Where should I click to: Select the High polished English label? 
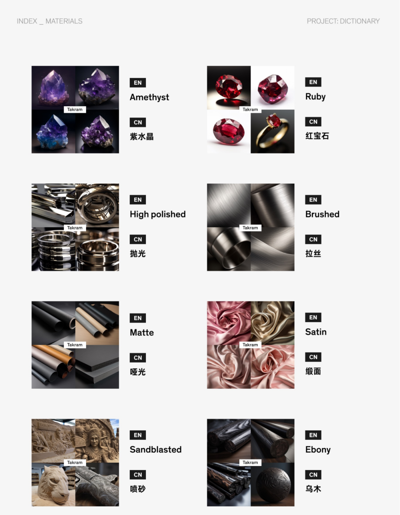pos(158,214)
